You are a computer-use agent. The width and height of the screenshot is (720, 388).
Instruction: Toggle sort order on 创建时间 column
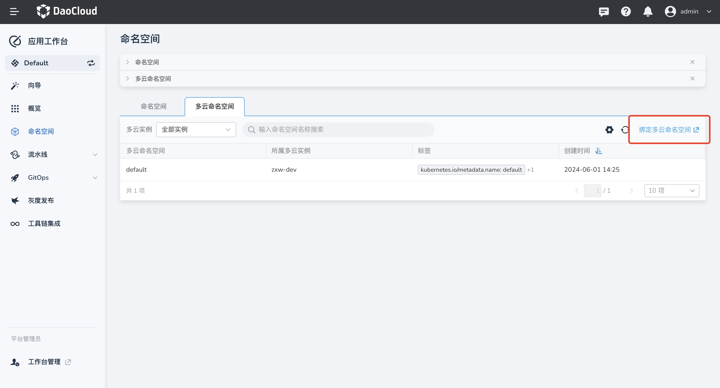coord(599,151)
